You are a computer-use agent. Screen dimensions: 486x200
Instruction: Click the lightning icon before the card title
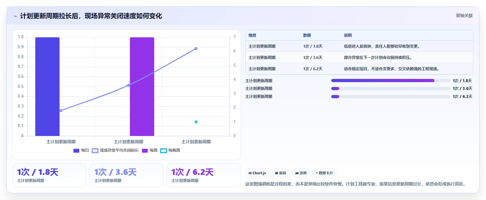[x=15, y=16]
